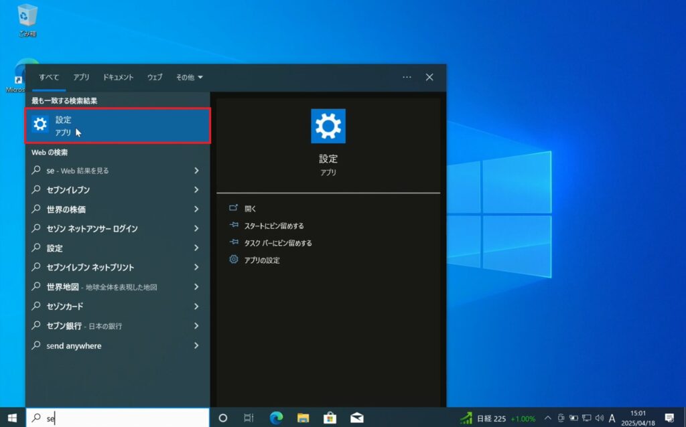Open File Explorer from the taskbar

point(303,418)
